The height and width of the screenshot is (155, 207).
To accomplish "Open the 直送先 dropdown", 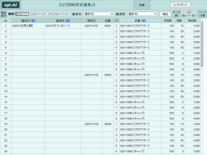I will click(142, 14).
